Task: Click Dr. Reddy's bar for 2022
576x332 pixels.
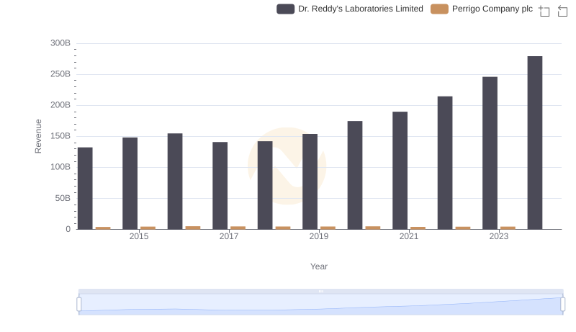Action: tap(445, 163)
